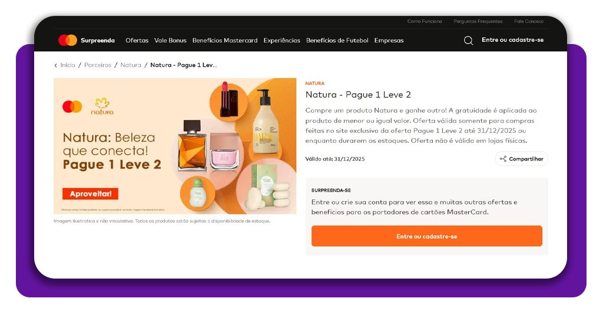
Task: Select Empresas in the navigation bar
Action: coord(389,41)
